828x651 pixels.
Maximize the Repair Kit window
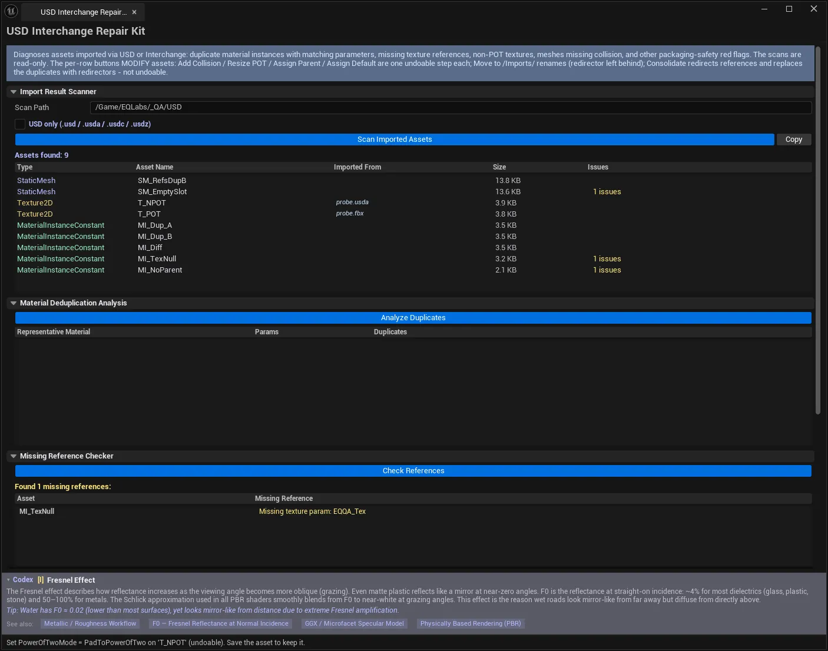[x=789, y=9]
